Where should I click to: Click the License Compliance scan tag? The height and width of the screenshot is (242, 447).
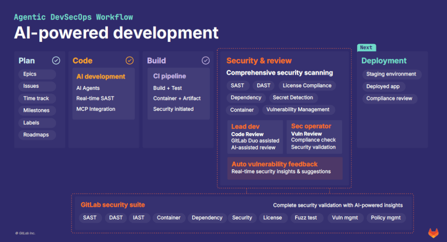tap(307, 85)
